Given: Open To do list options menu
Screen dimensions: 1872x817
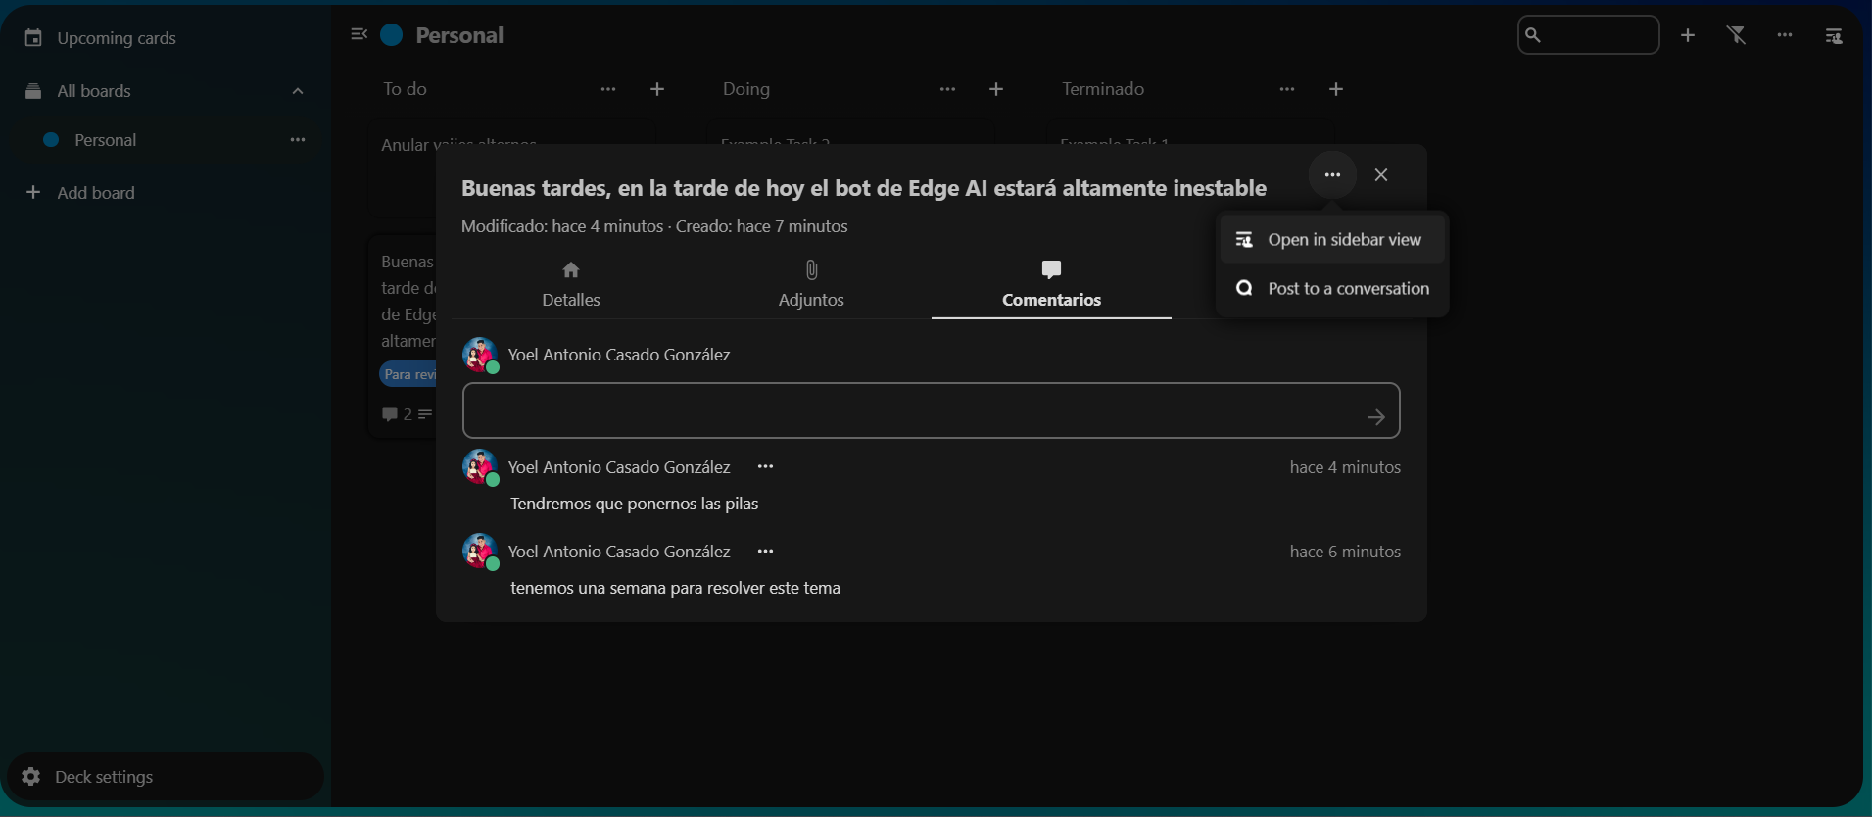Looking at the screenshot, I should click(x=608, y=89).
